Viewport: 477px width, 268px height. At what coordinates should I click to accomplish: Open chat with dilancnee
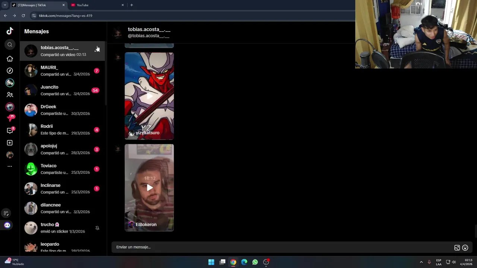62,208
